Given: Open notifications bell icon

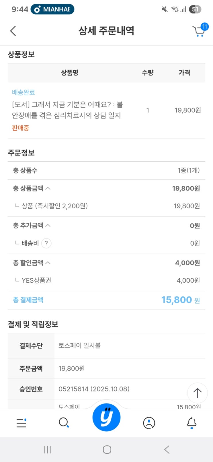Looking at the screenshot, I should [x=191, y=423].
